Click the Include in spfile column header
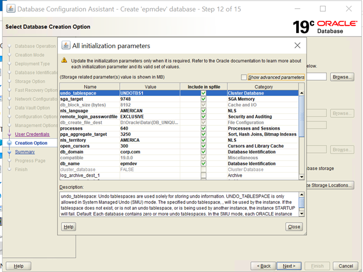The width and height of the screenshot is (363, 272). (204, 87)
